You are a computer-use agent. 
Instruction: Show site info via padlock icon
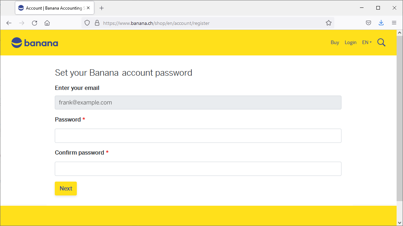(x=97, y=23)
